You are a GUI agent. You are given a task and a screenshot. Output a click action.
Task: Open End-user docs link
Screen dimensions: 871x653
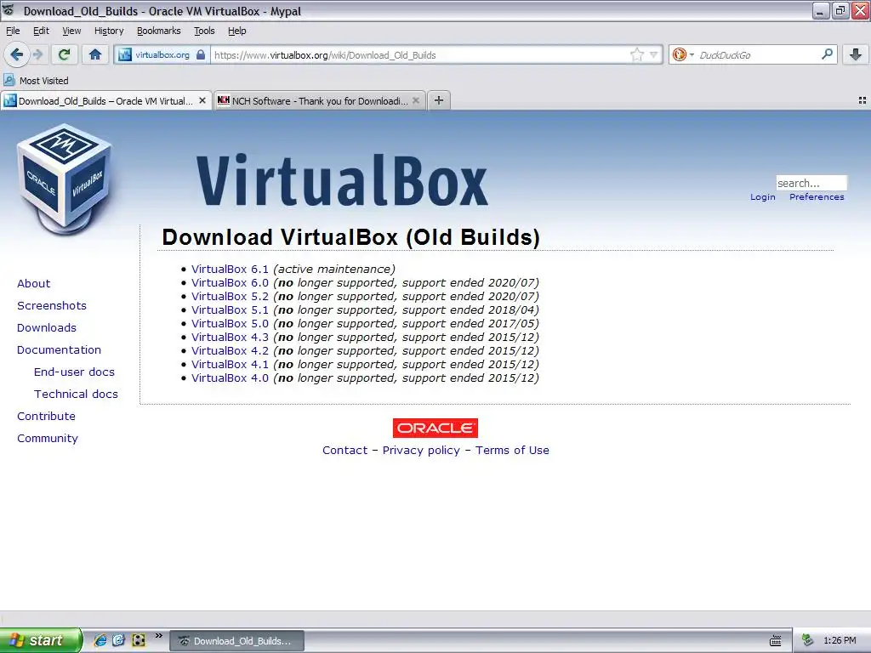pos(75,372)
